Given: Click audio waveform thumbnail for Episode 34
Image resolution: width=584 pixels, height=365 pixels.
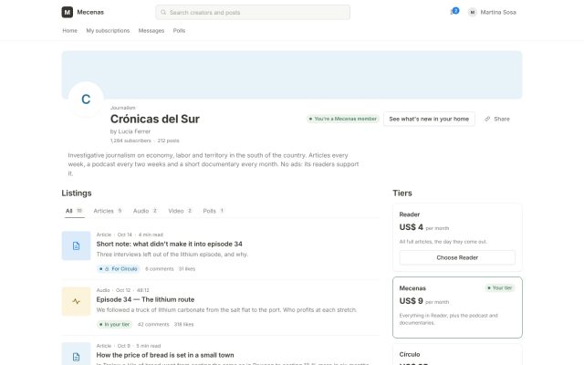Looking at the screenshot, I should coord(76,301).
